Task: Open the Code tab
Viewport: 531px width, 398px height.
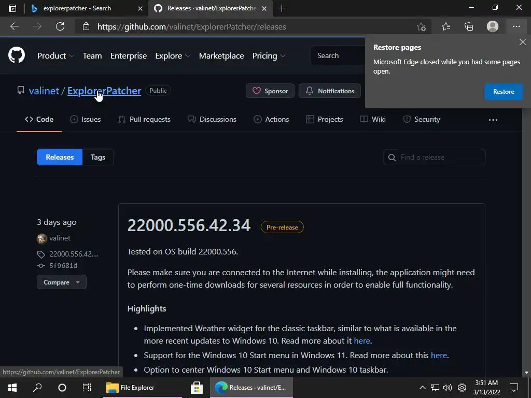Action: pyautogui.click(x=39, y=119)
